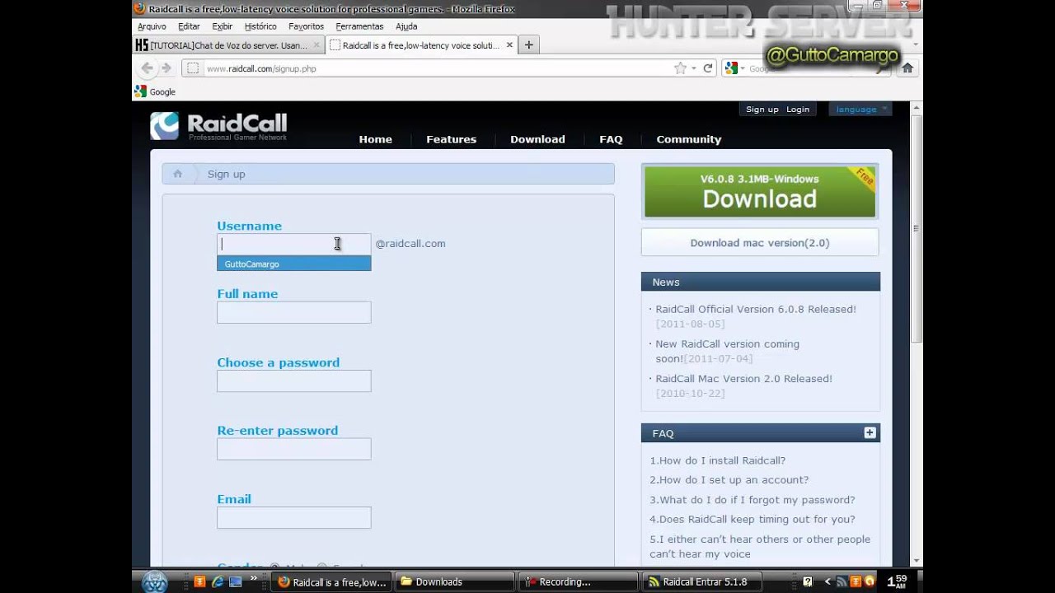This screenshot has width=1055, height=593.
Task: Click the green Download V6.0.8 Windows button
Action: (759, 192)
